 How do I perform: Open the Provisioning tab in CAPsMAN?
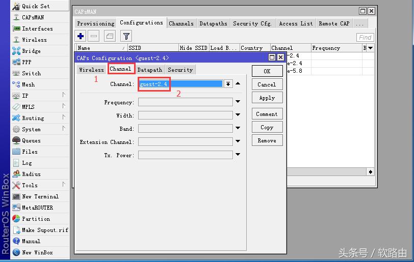(x=95, y=23)
